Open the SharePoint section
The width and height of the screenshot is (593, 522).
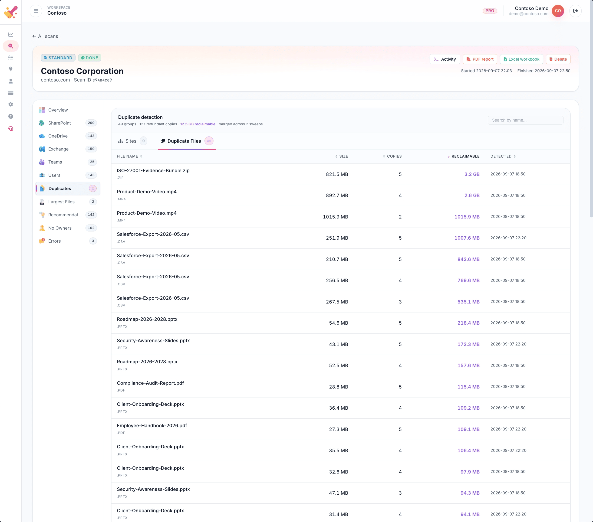[68, 123]
